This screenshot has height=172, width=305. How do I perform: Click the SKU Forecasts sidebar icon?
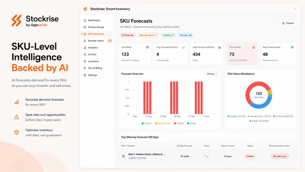tap(85, 34)
